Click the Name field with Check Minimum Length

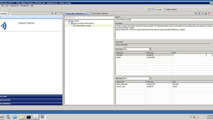164,20
